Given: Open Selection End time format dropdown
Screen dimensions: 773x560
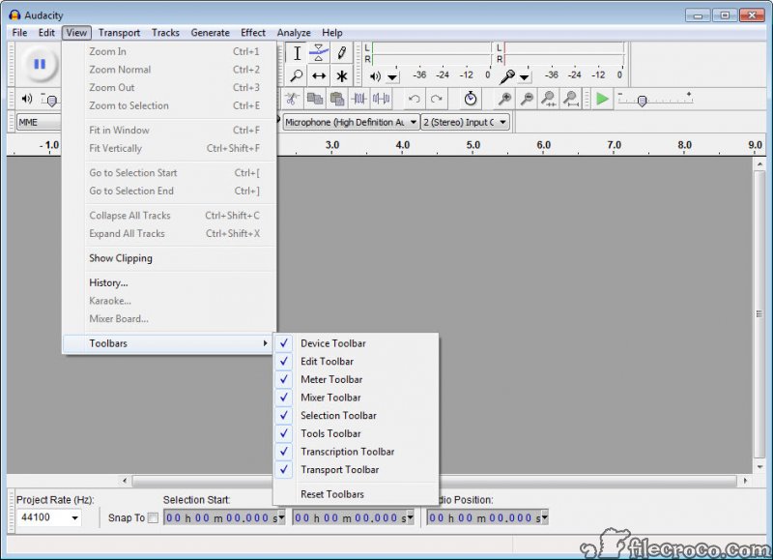Looking at the screenshot, I should tap(410, 517).
